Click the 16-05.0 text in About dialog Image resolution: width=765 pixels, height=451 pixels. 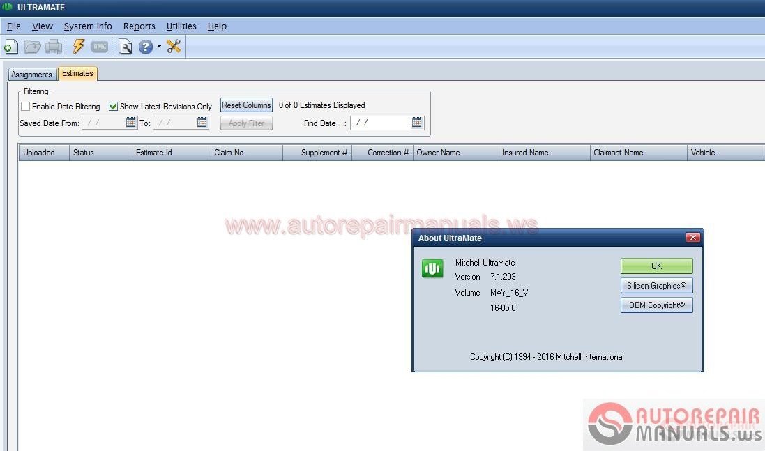(x=503, y=307)
